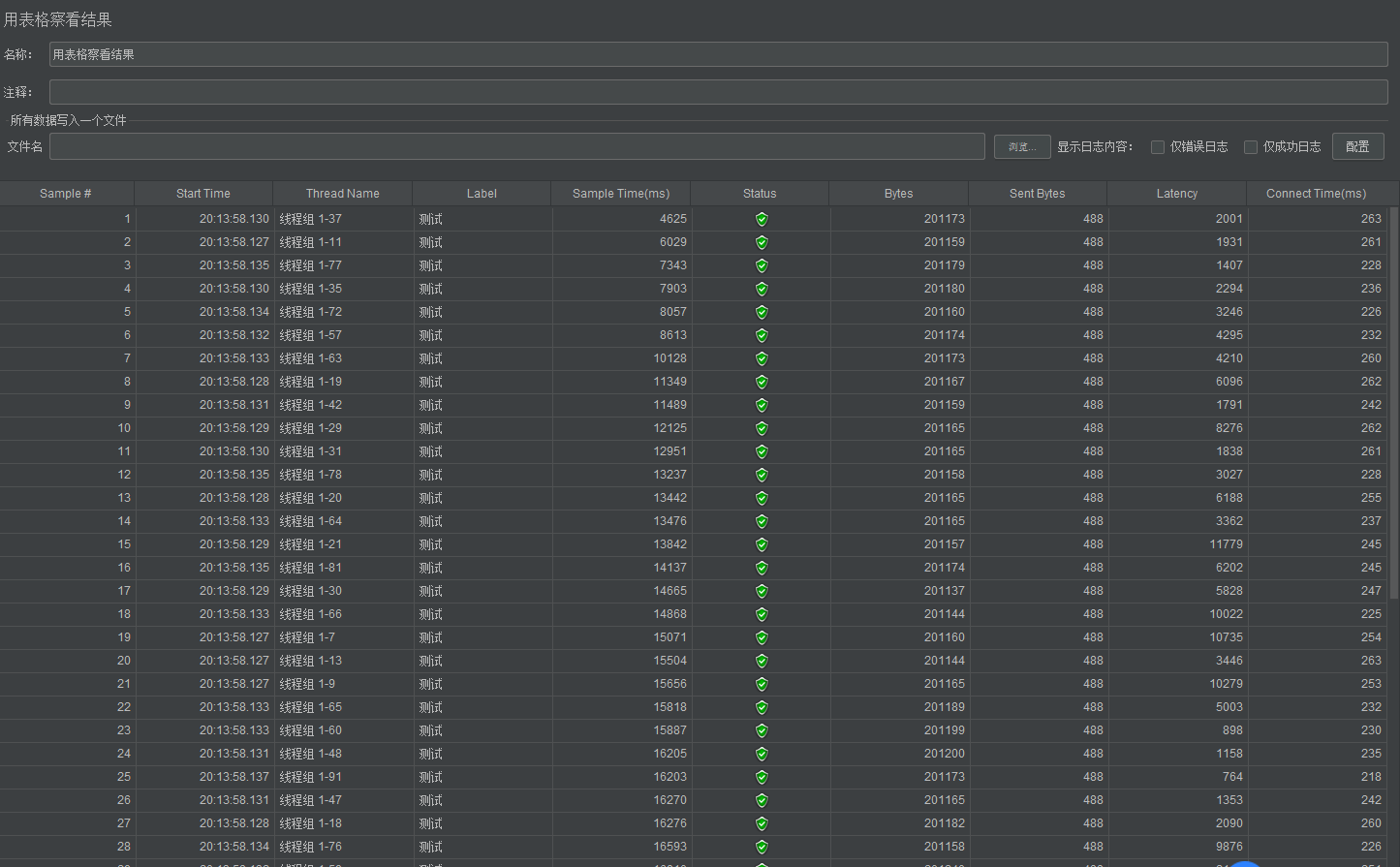Select thread name cell 线程组 1-37
1400x867 pixels.
pos(311,219)
